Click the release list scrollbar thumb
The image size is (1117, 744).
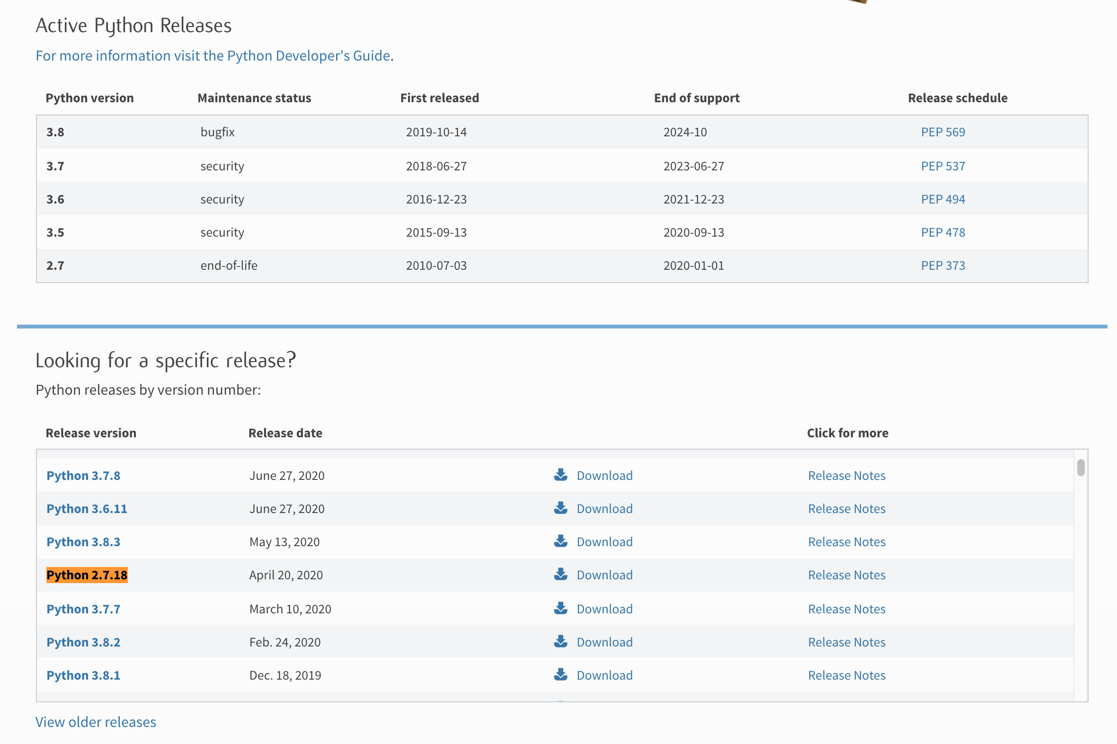click(x=1081, y=468)
